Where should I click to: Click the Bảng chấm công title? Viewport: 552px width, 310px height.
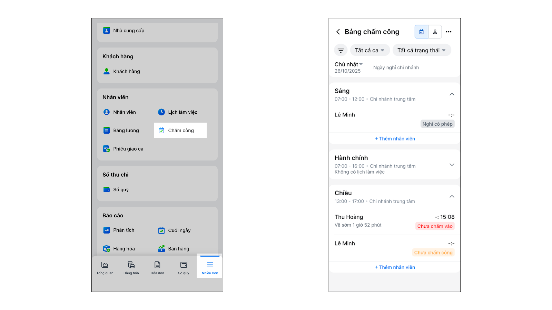pyautogui.click(x=372, y=32)
